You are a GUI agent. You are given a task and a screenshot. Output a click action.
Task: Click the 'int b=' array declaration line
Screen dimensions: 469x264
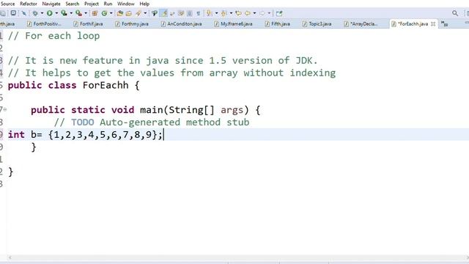click(85, 135)
